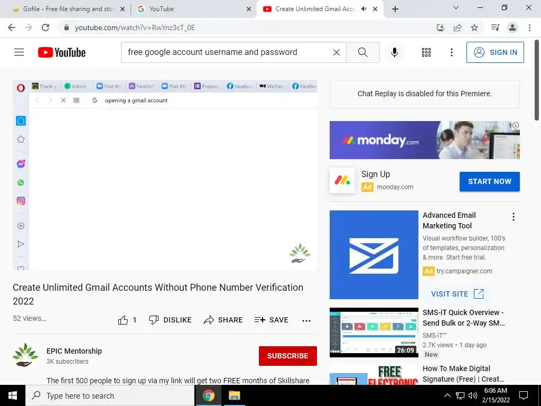541x406 pixels.
Task: Install app using address bar download icon
Action: pyautogui.click(x=440, y=27)
